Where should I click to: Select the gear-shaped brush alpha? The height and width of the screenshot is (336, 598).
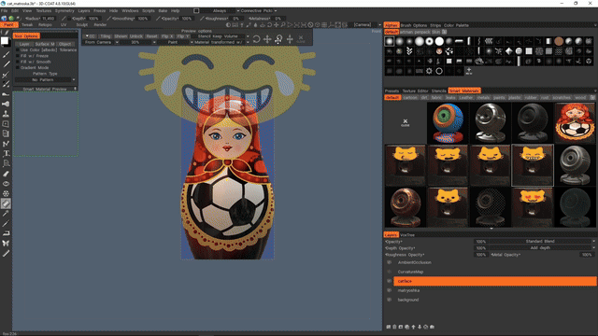coord(429,71)
